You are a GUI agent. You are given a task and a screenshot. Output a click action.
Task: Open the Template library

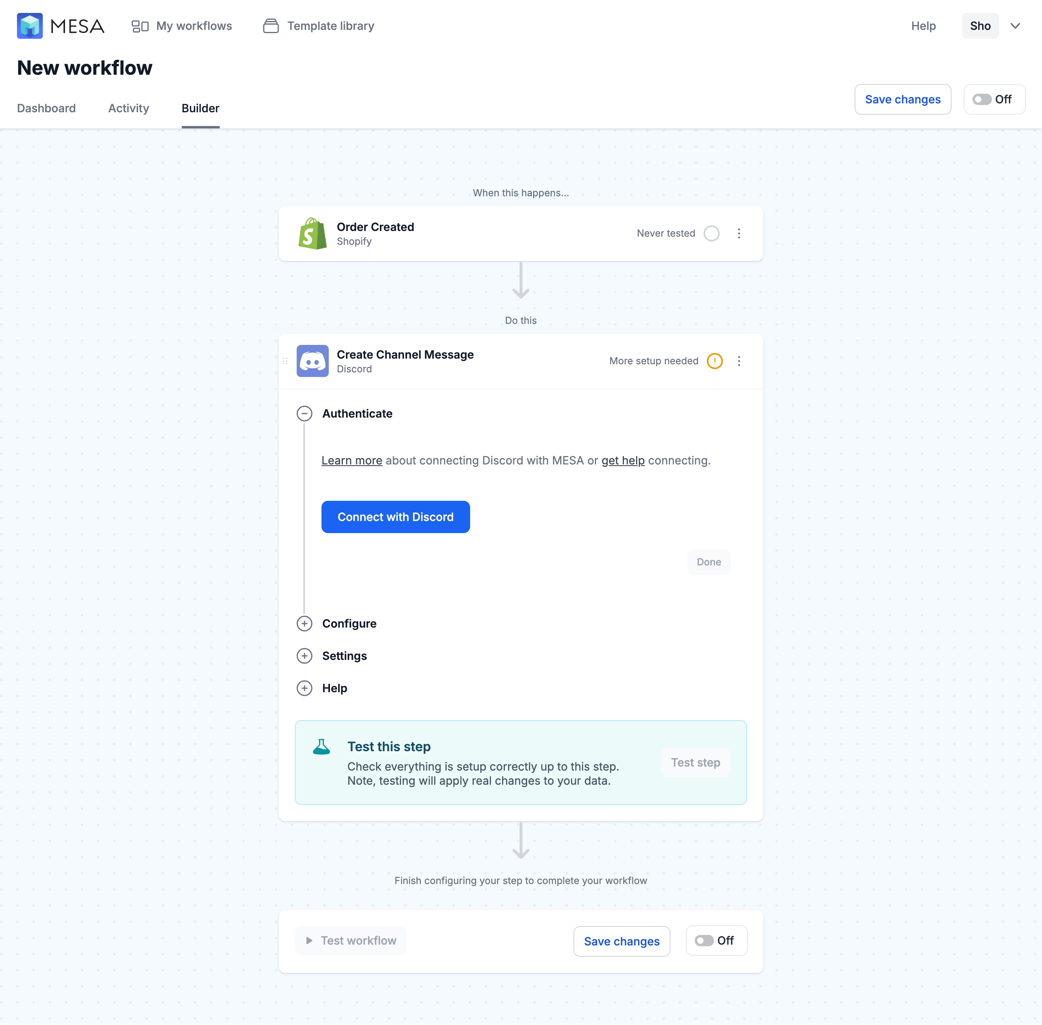319,26
